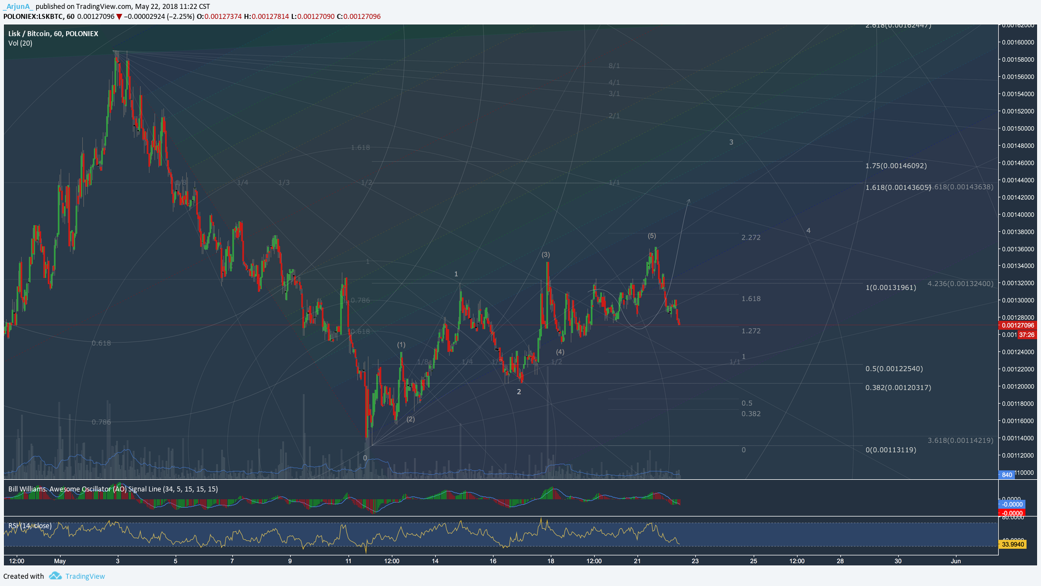Click the _ArjunA_ author name link
The height and width of the screenshot is (586, 1041).
click(x=18, y=7)
